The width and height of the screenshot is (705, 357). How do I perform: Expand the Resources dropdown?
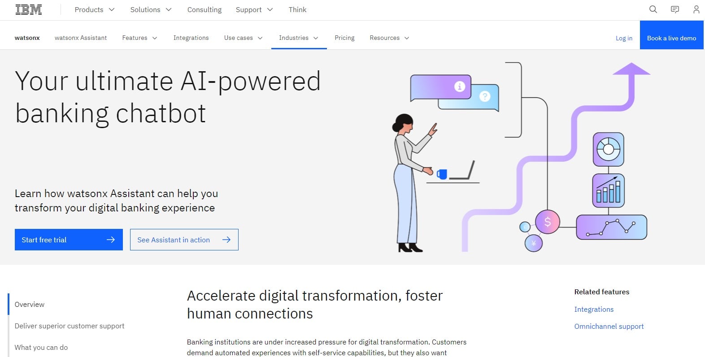389,38
